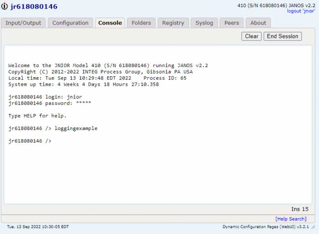
Task: Clear the console output
Action: click(x=252, y=36)
